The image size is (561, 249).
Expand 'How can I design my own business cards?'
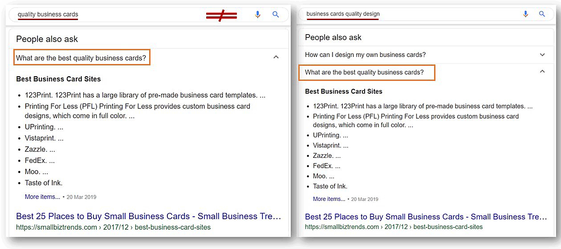(542, 55)
